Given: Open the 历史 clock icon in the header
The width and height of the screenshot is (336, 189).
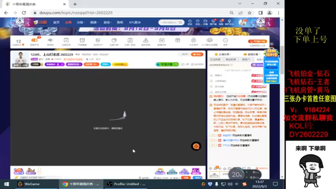Looking at the screenshot, I should click(x=190, y=22).
